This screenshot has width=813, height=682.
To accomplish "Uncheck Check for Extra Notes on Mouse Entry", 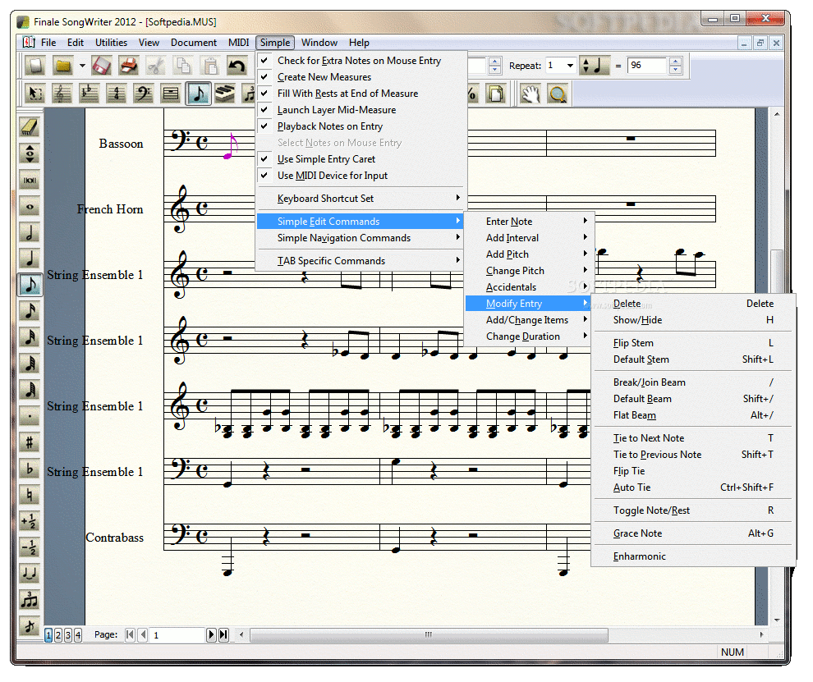I will (362, 61).
